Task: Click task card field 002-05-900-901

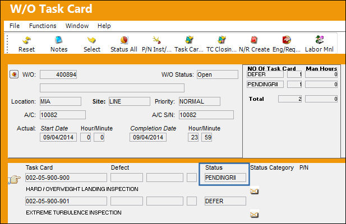Action: 66,201
